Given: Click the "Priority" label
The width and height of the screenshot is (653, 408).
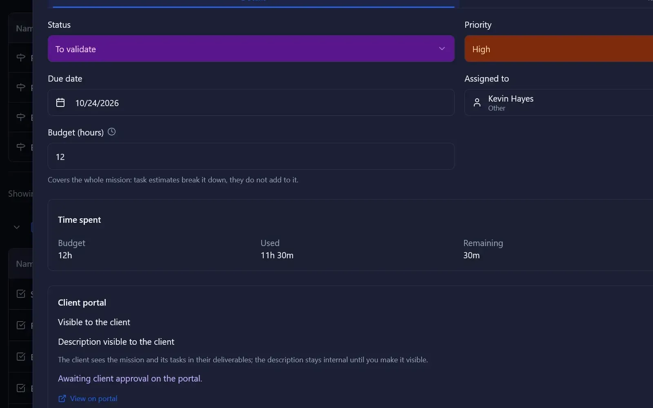Looking at the screenshot, I should click(478, 25).
